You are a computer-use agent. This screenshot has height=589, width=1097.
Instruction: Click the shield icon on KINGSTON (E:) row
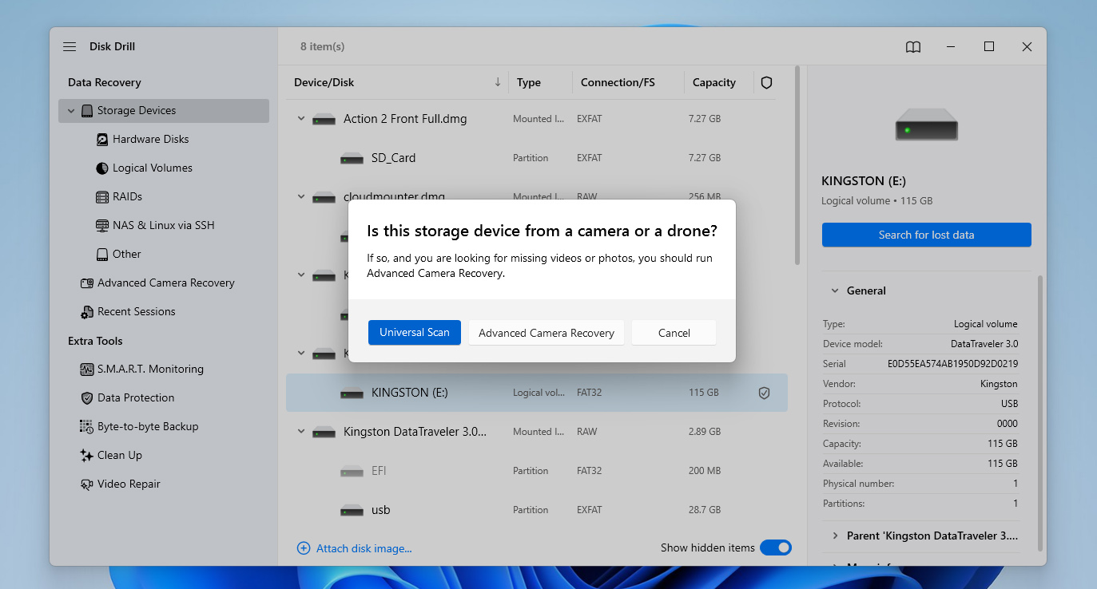pyautogui.click(x=764, y=393)
